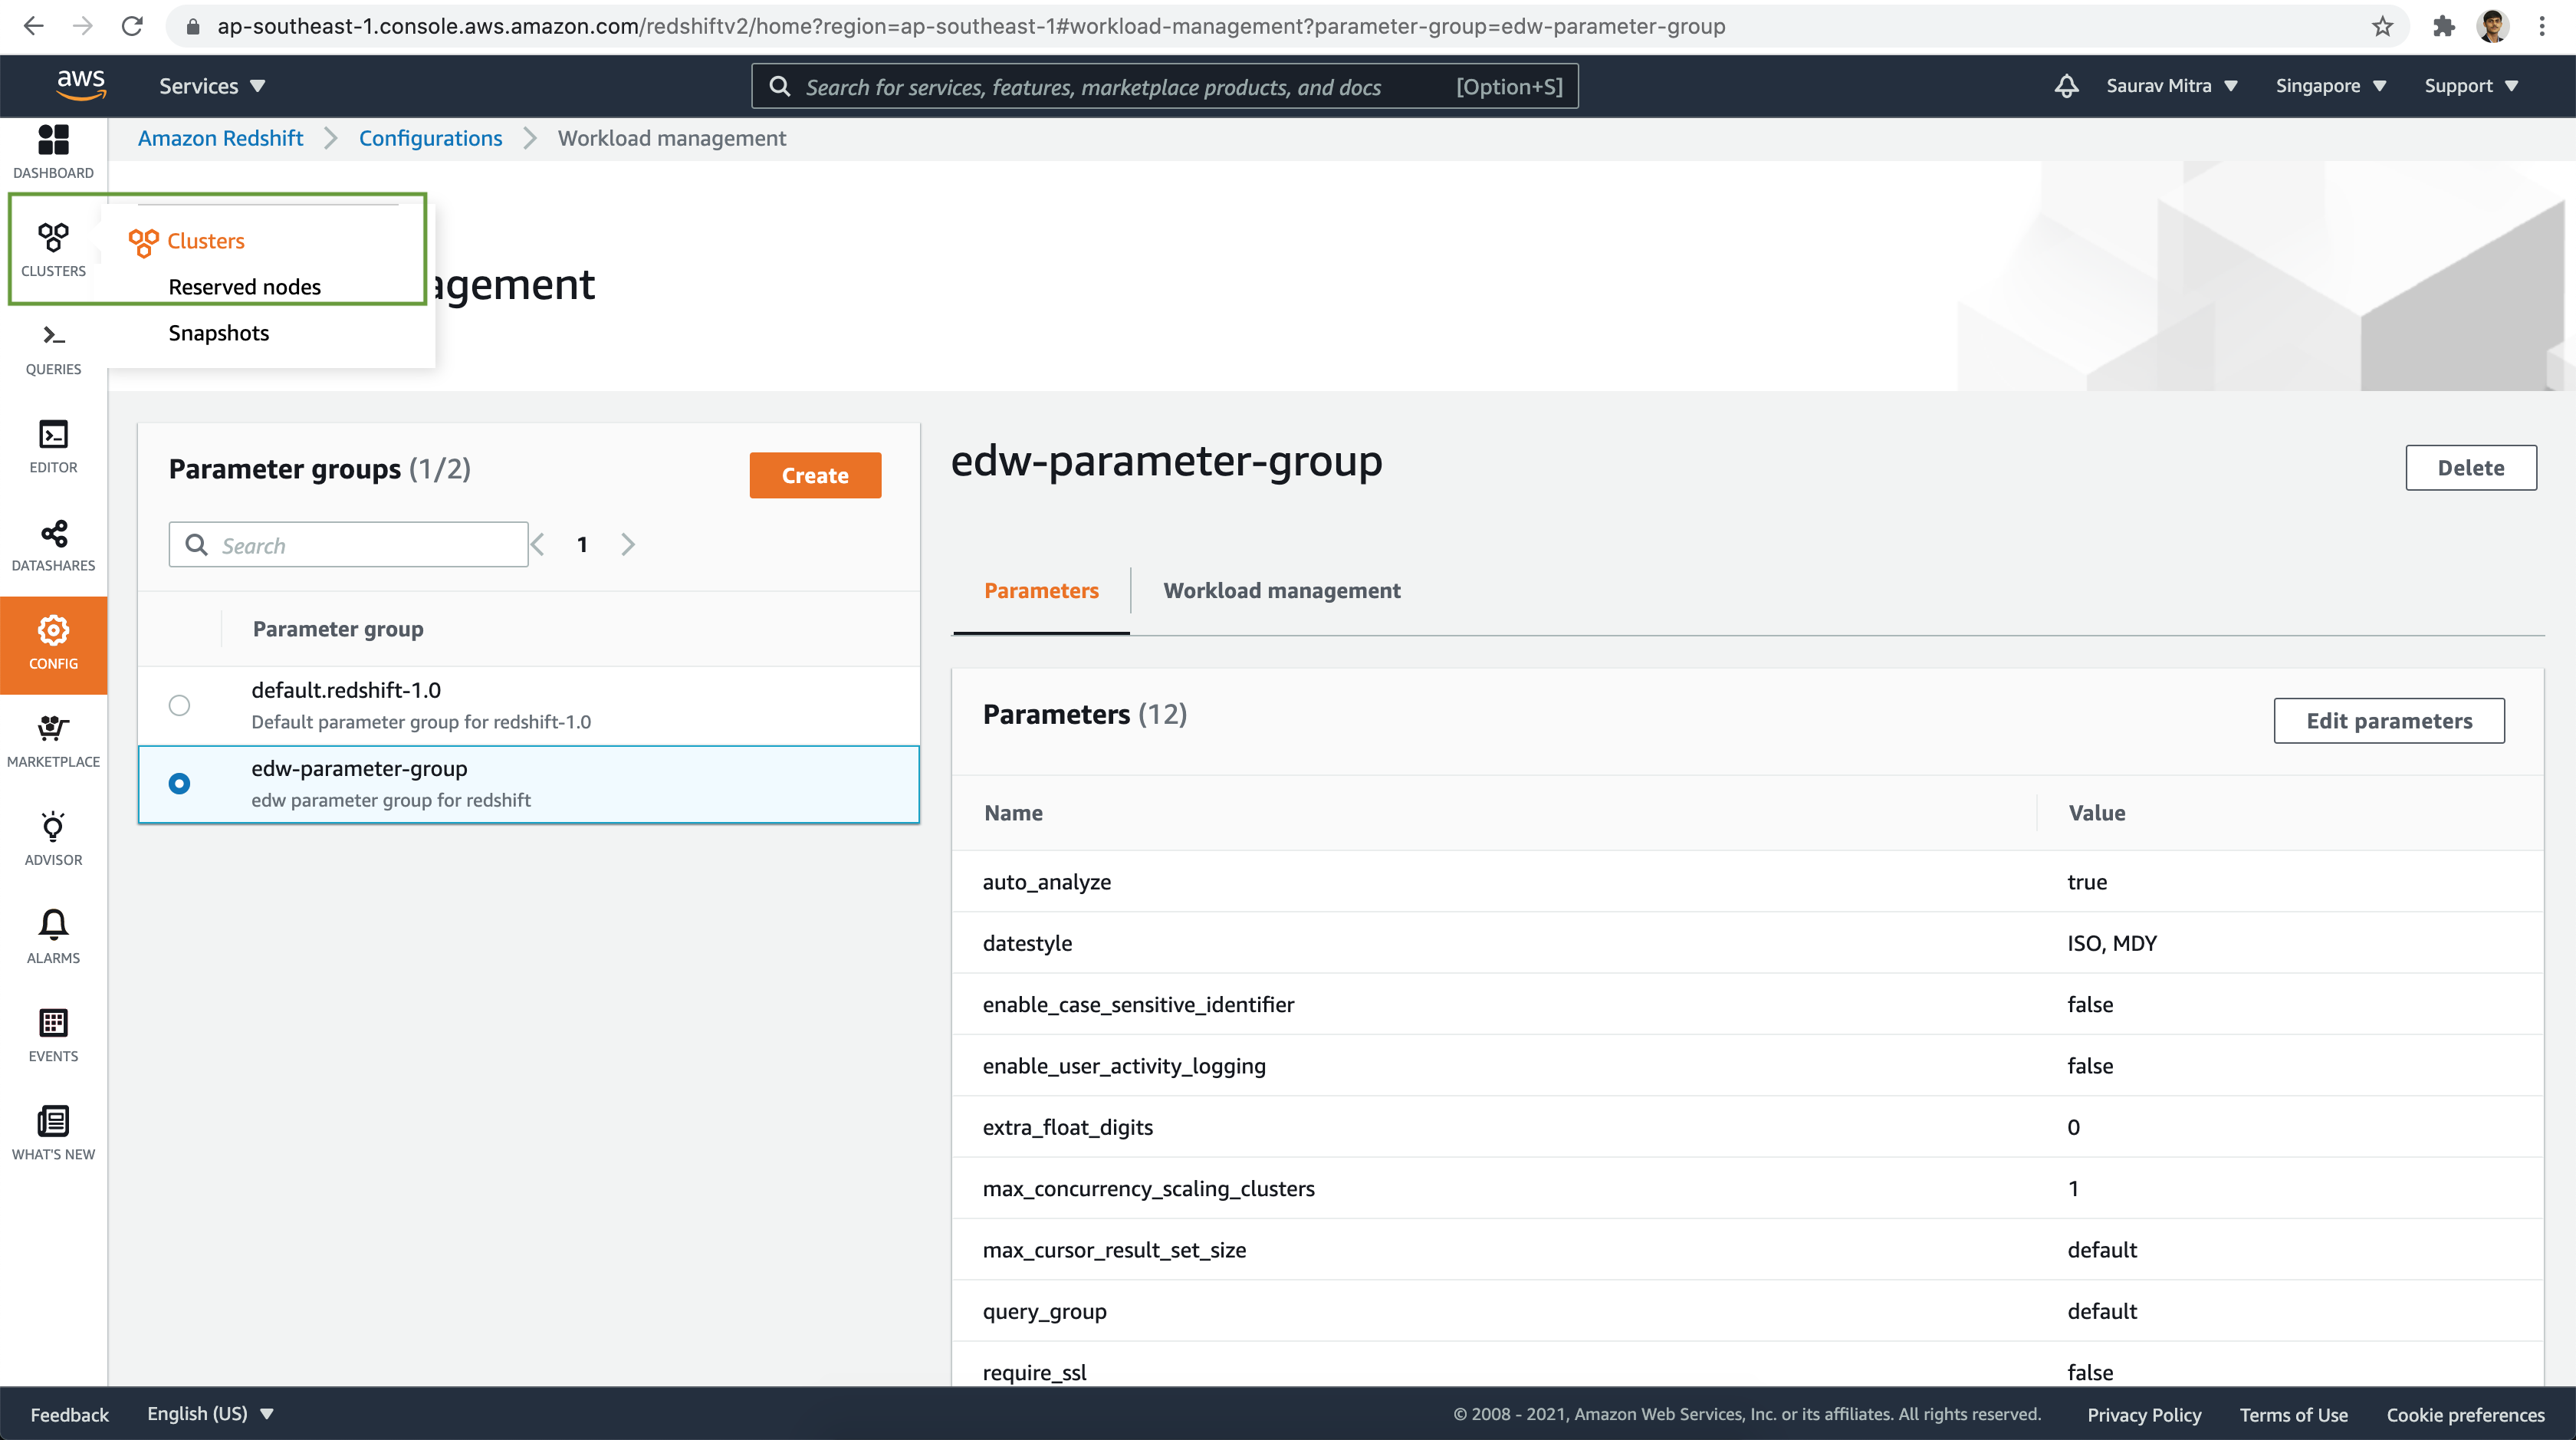The width and height of the screenshot is (2576, 1440).
Task: Focus the AWS services search box
Action: [1165, 86]
